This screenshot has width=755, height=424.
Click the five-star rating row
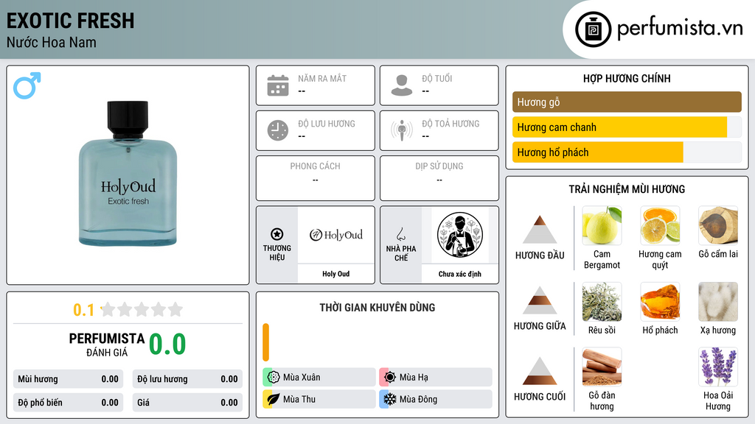point(142,309)
